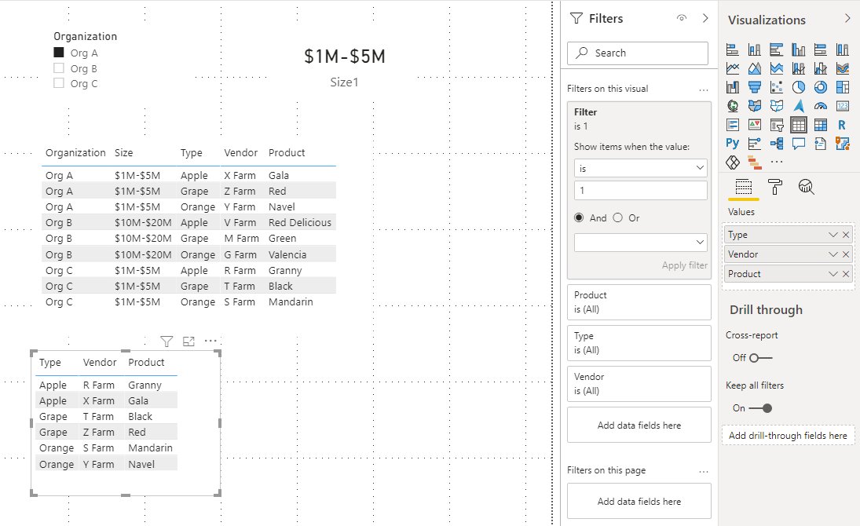This screenshot has width=860, height=526.
Task: Expand the 'Vendor is (All)' filter card
Action: (x=639, y=384)
